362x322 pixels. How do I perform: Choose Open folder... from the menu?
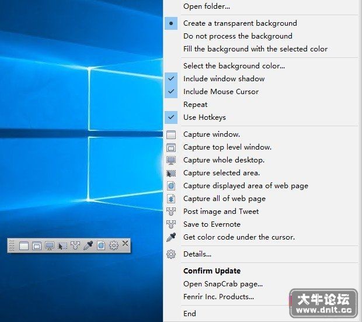[261, 6]
